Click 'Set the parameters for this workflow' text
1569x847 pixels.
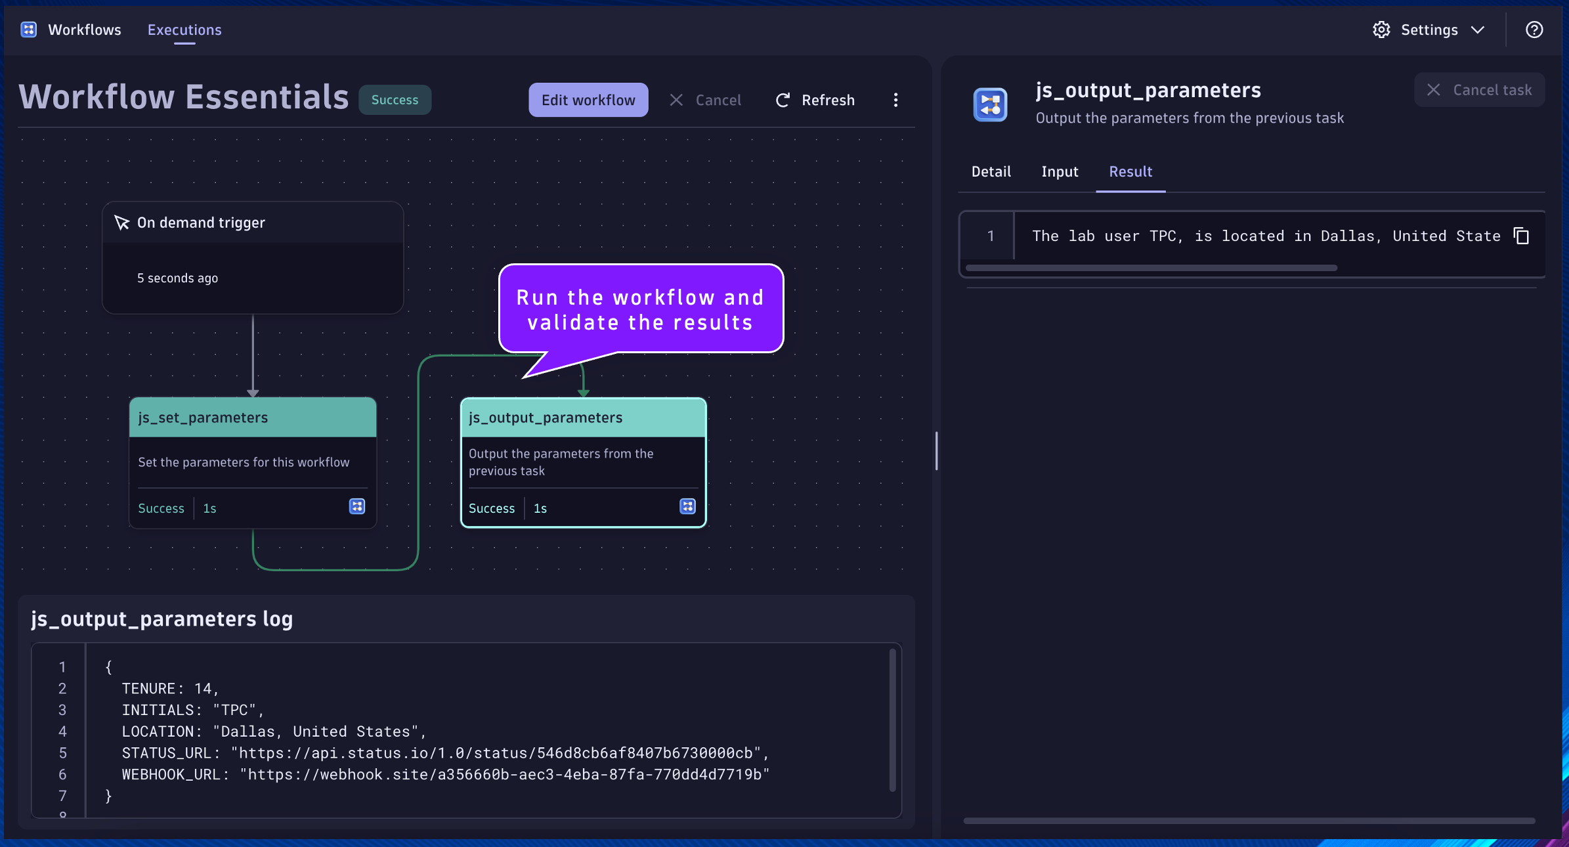tap(244, 462)
